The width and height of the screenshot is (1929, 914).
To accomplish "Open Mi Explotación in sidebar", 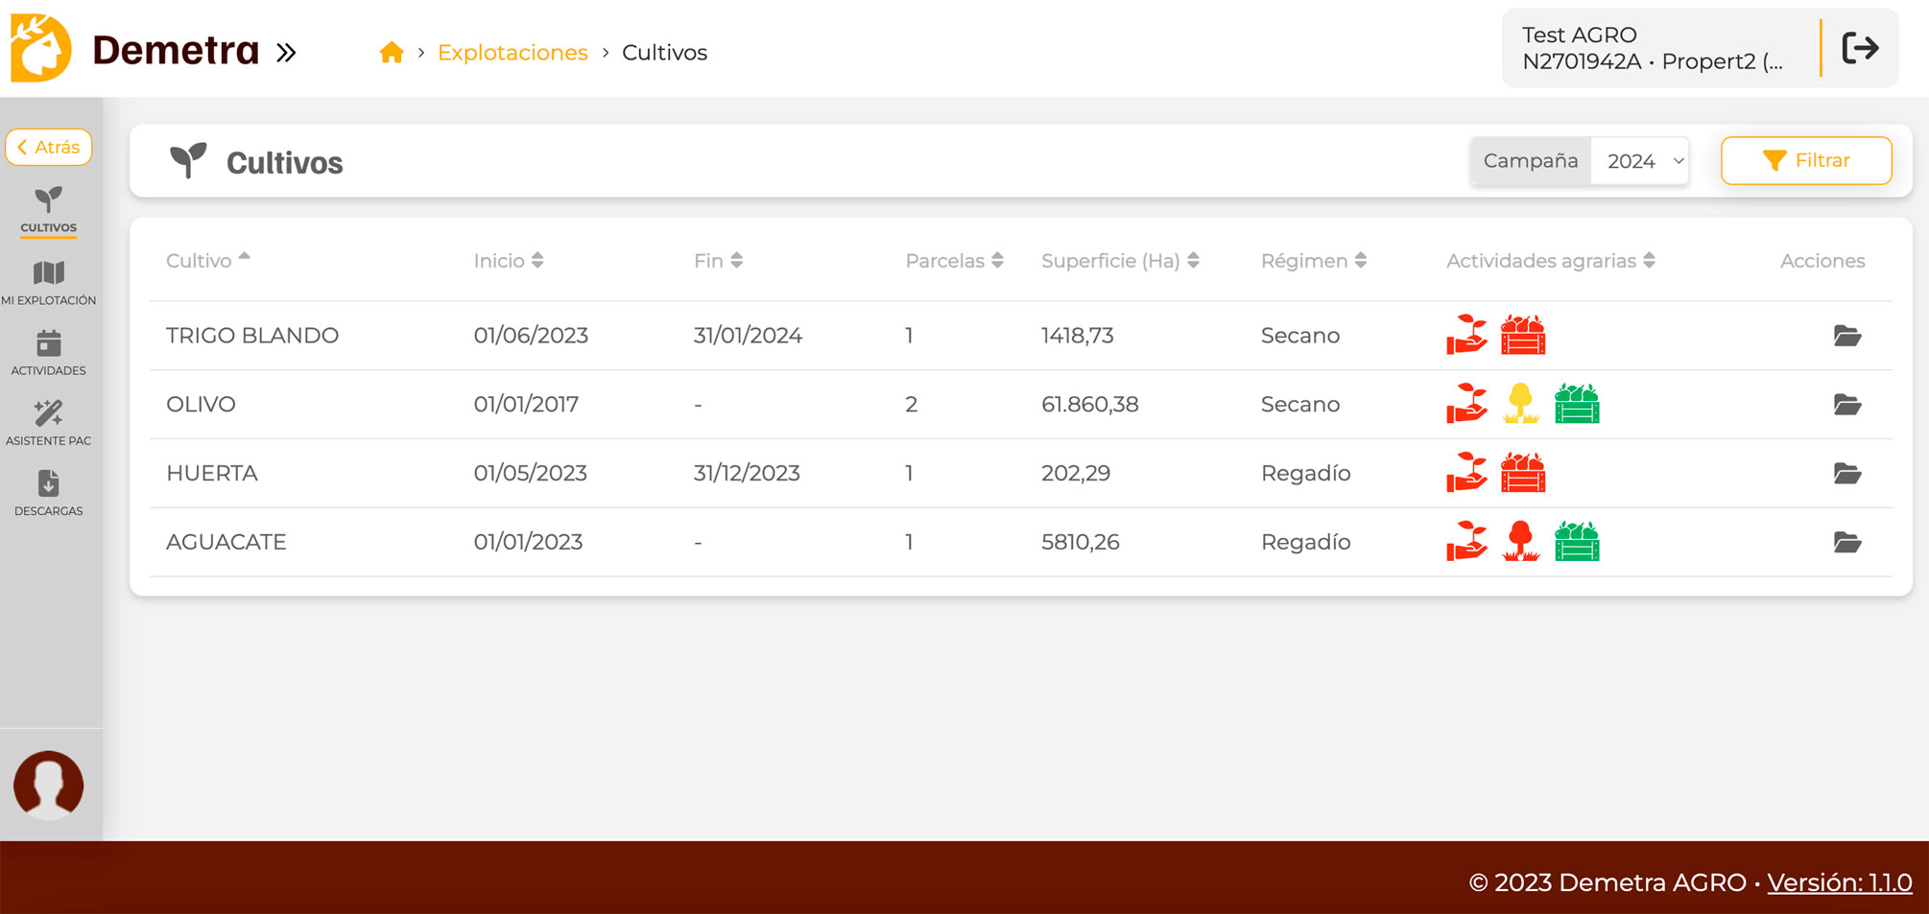I will click(x=48, y=283).
